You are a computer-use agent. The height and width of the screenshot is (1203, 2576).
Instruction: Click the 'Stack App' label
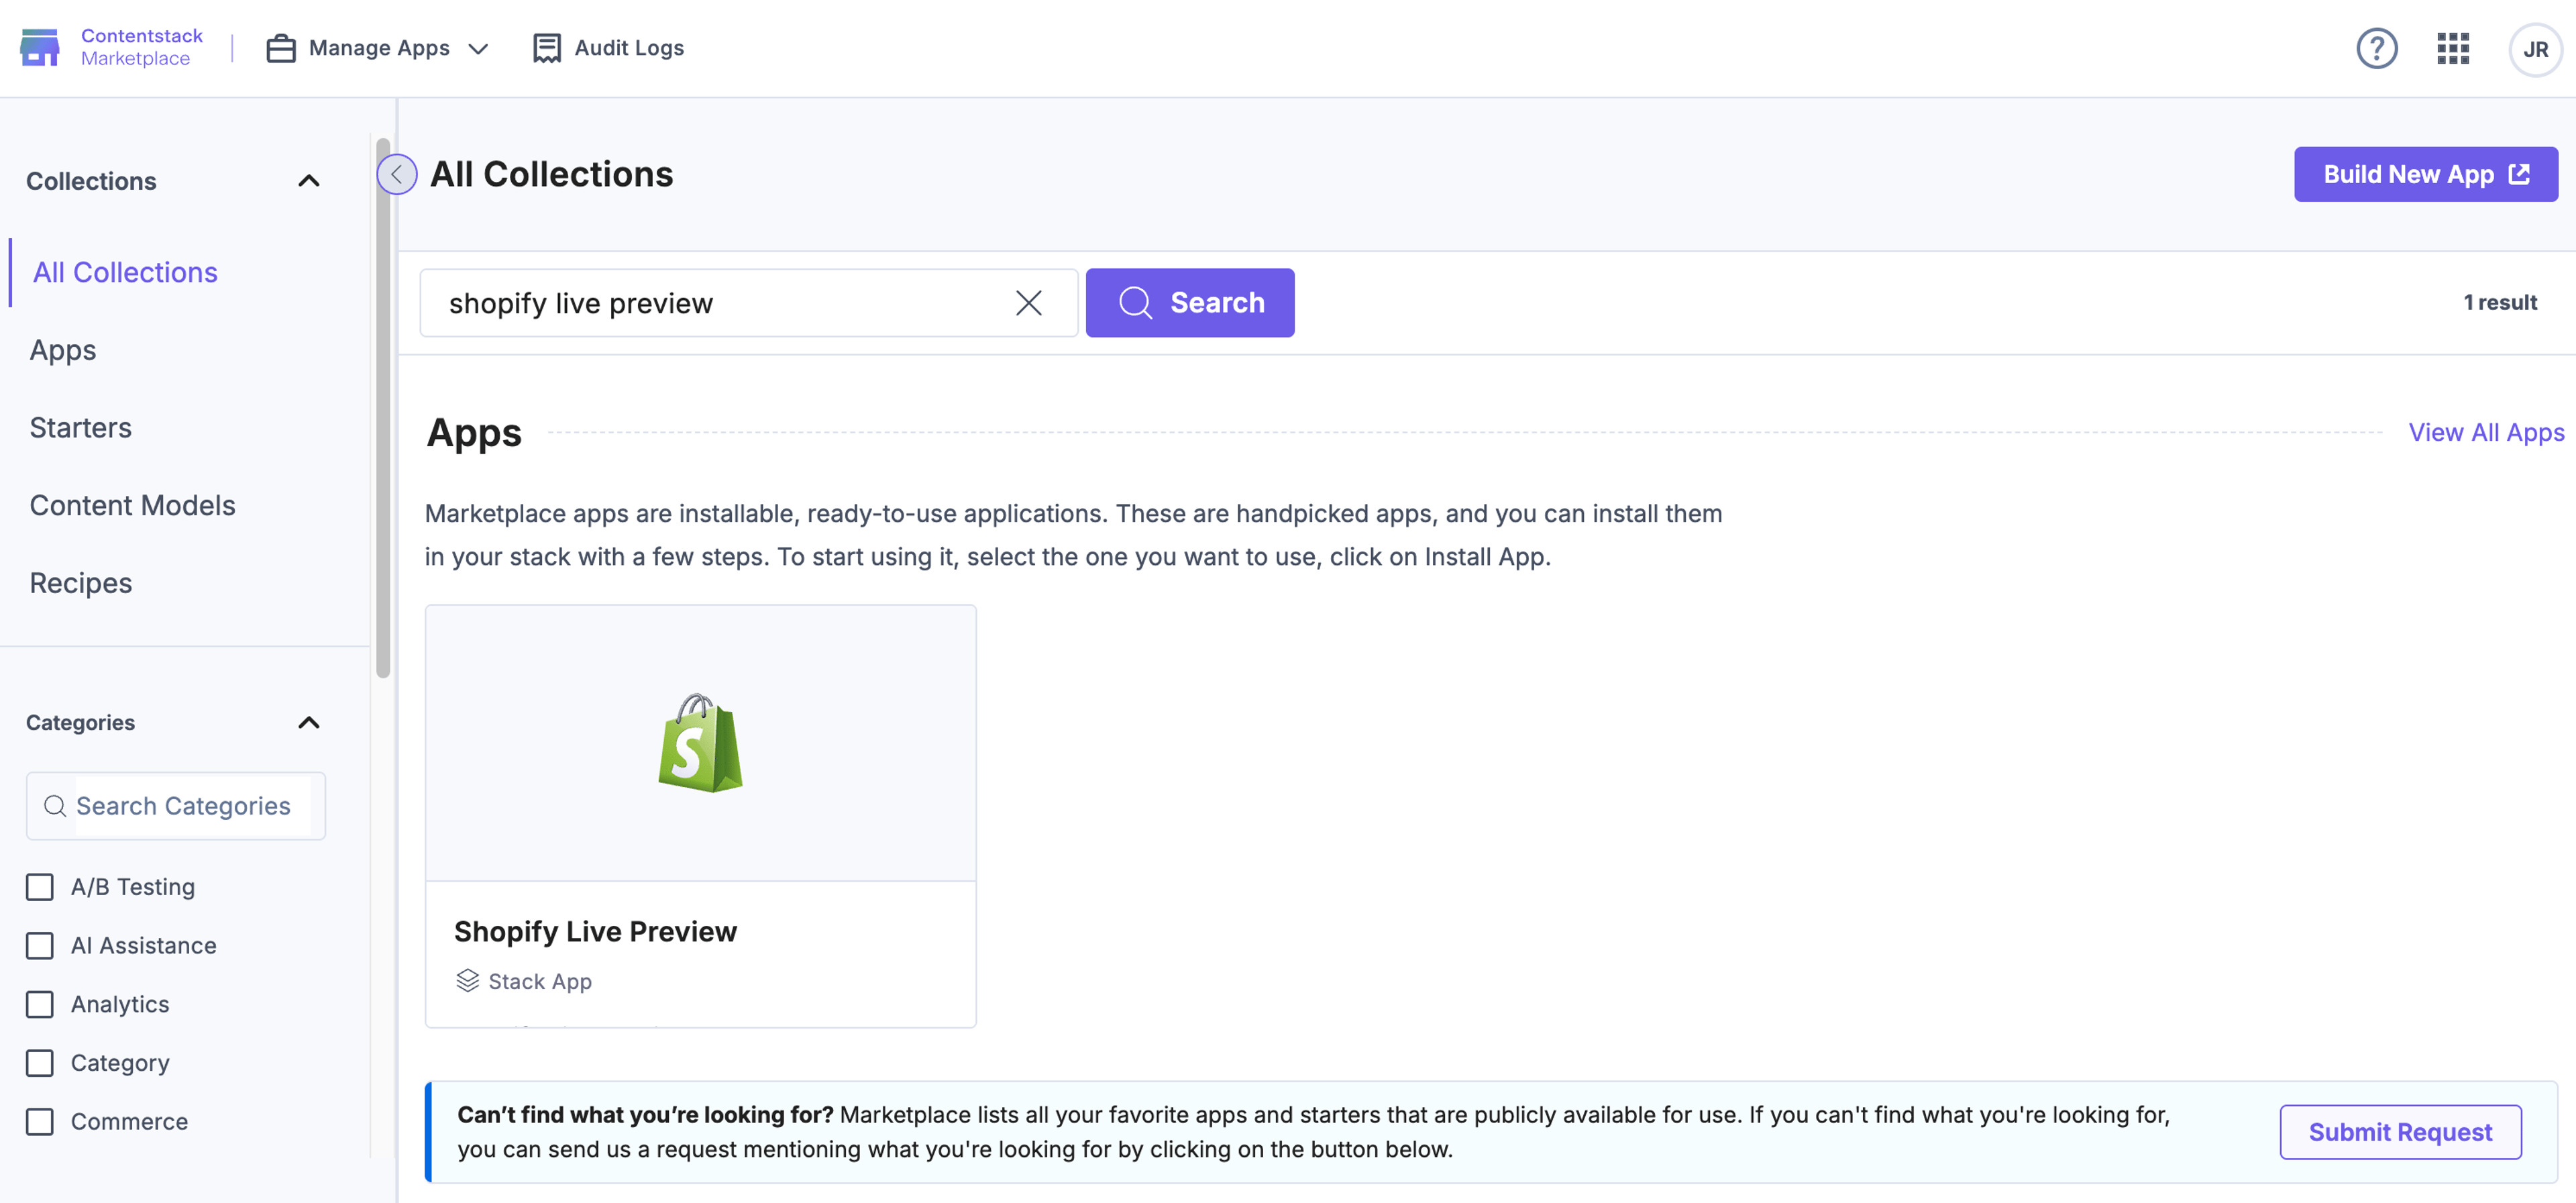pos(540,982)
